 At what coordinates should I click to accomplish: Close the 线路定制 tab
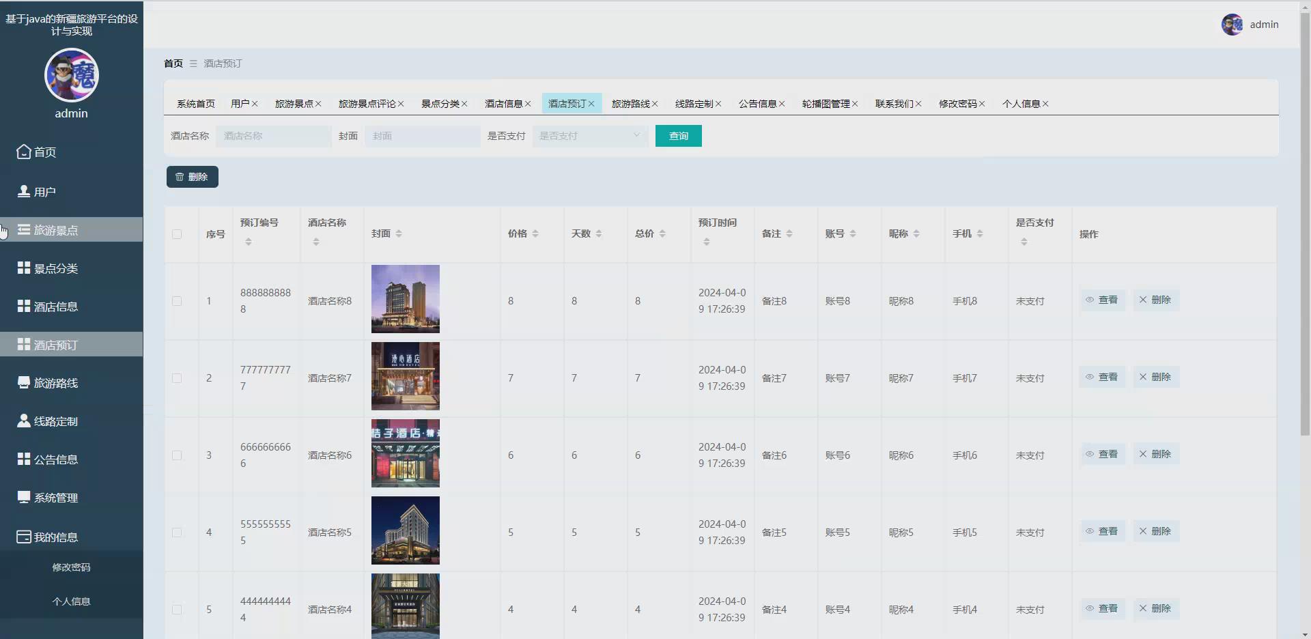pyautogui.click(x=718, y=104)
